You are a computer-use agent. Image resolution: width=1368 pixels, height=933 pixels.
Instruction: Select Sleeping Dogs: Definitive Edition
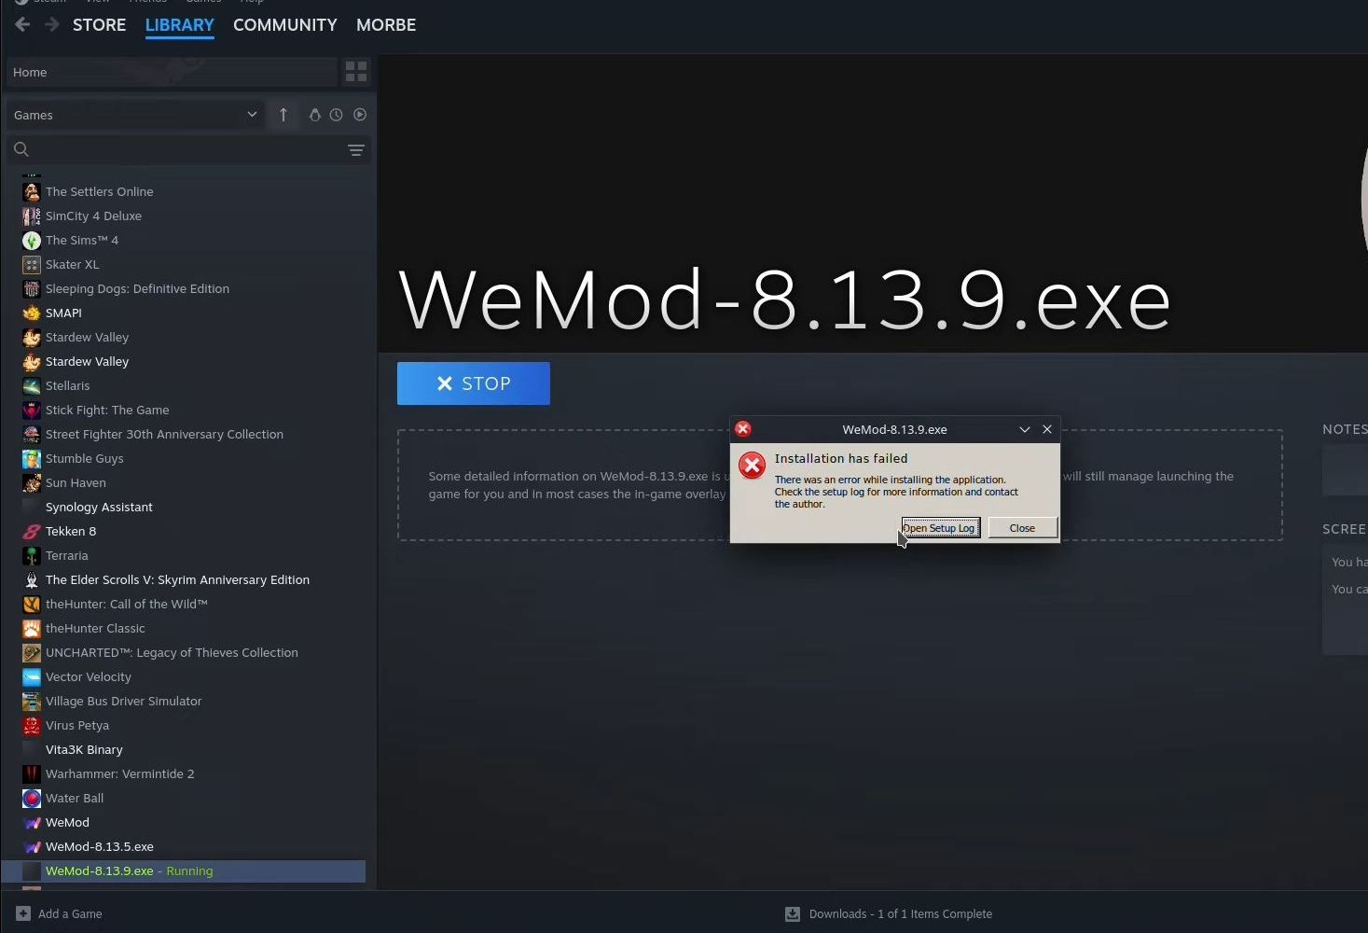click(137, 288)
